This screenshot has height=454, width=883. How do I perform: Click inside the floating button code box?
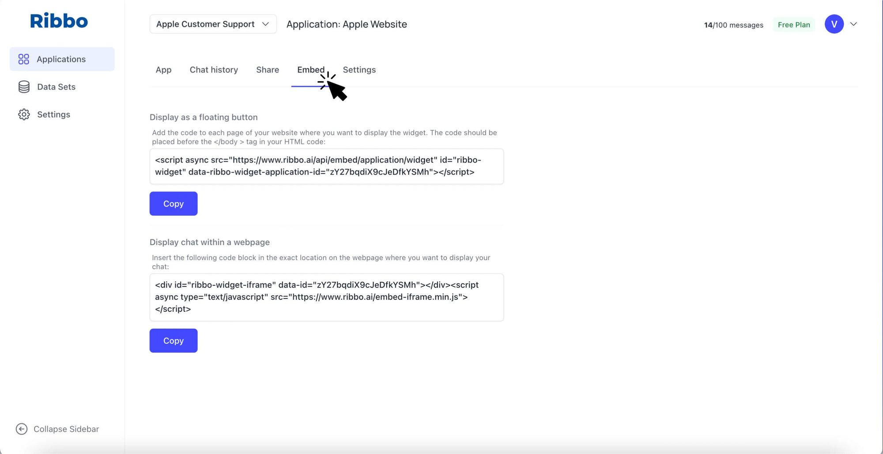pos(327,166)
